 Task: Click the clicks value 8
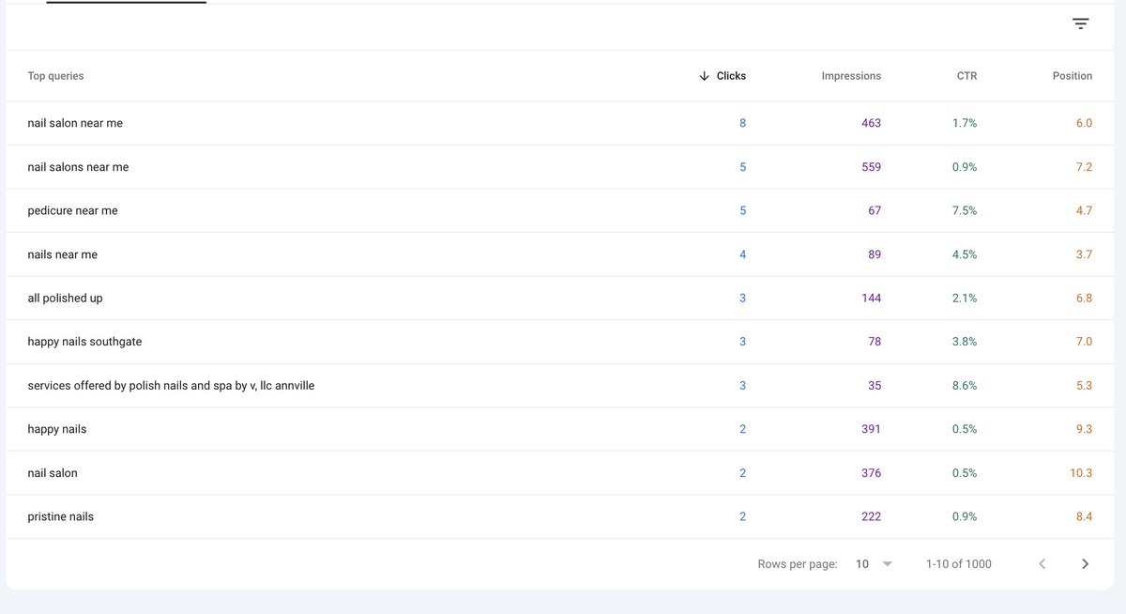[742, 123]
